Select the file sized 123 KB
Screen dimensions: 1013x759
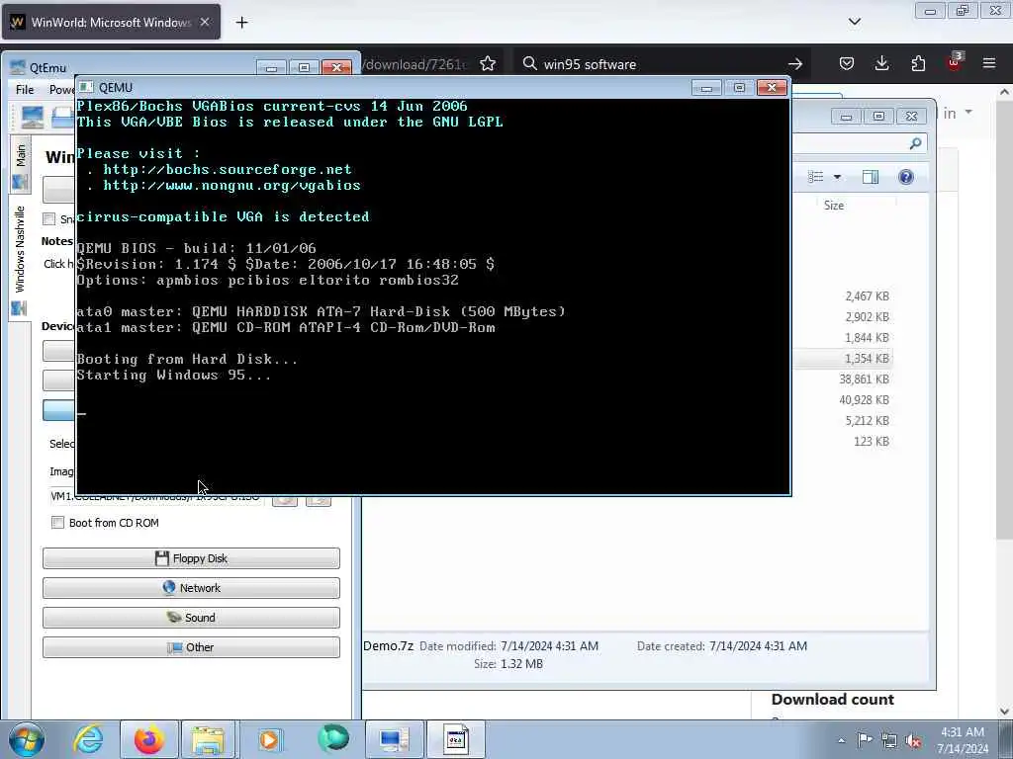click(x=872, y=441)
